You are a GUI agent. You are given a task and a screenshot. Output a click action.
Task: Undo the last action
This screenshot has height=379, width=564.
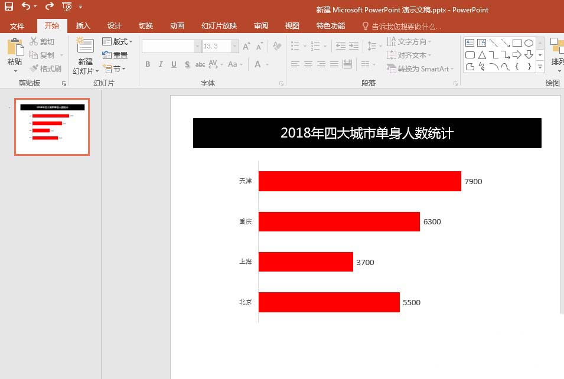pos(26,6)
